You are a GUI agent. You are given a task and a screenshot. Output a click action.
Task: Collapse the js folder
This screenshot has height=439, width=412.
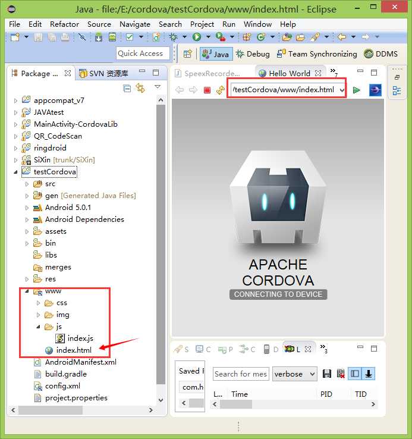38,327
